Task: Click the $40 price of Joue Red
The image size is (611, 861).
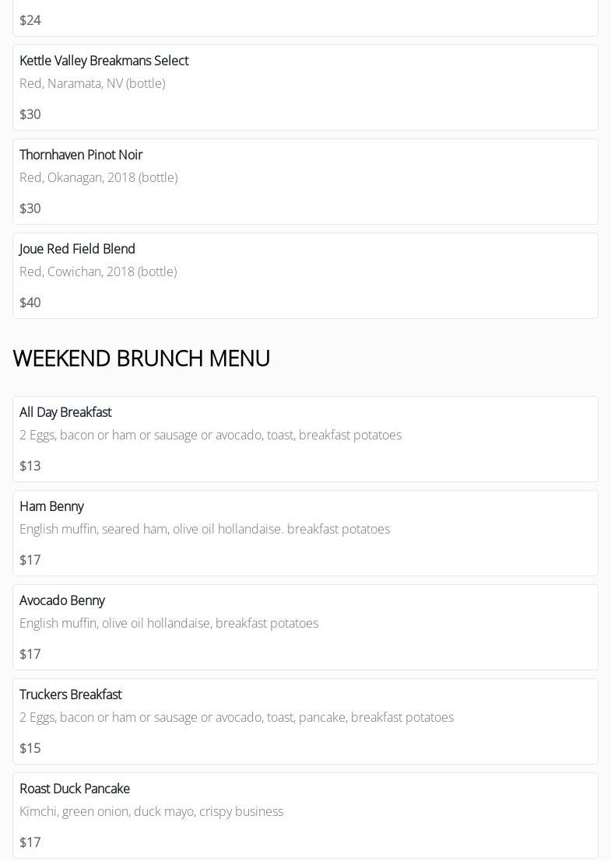Action: tap(30, 303)
